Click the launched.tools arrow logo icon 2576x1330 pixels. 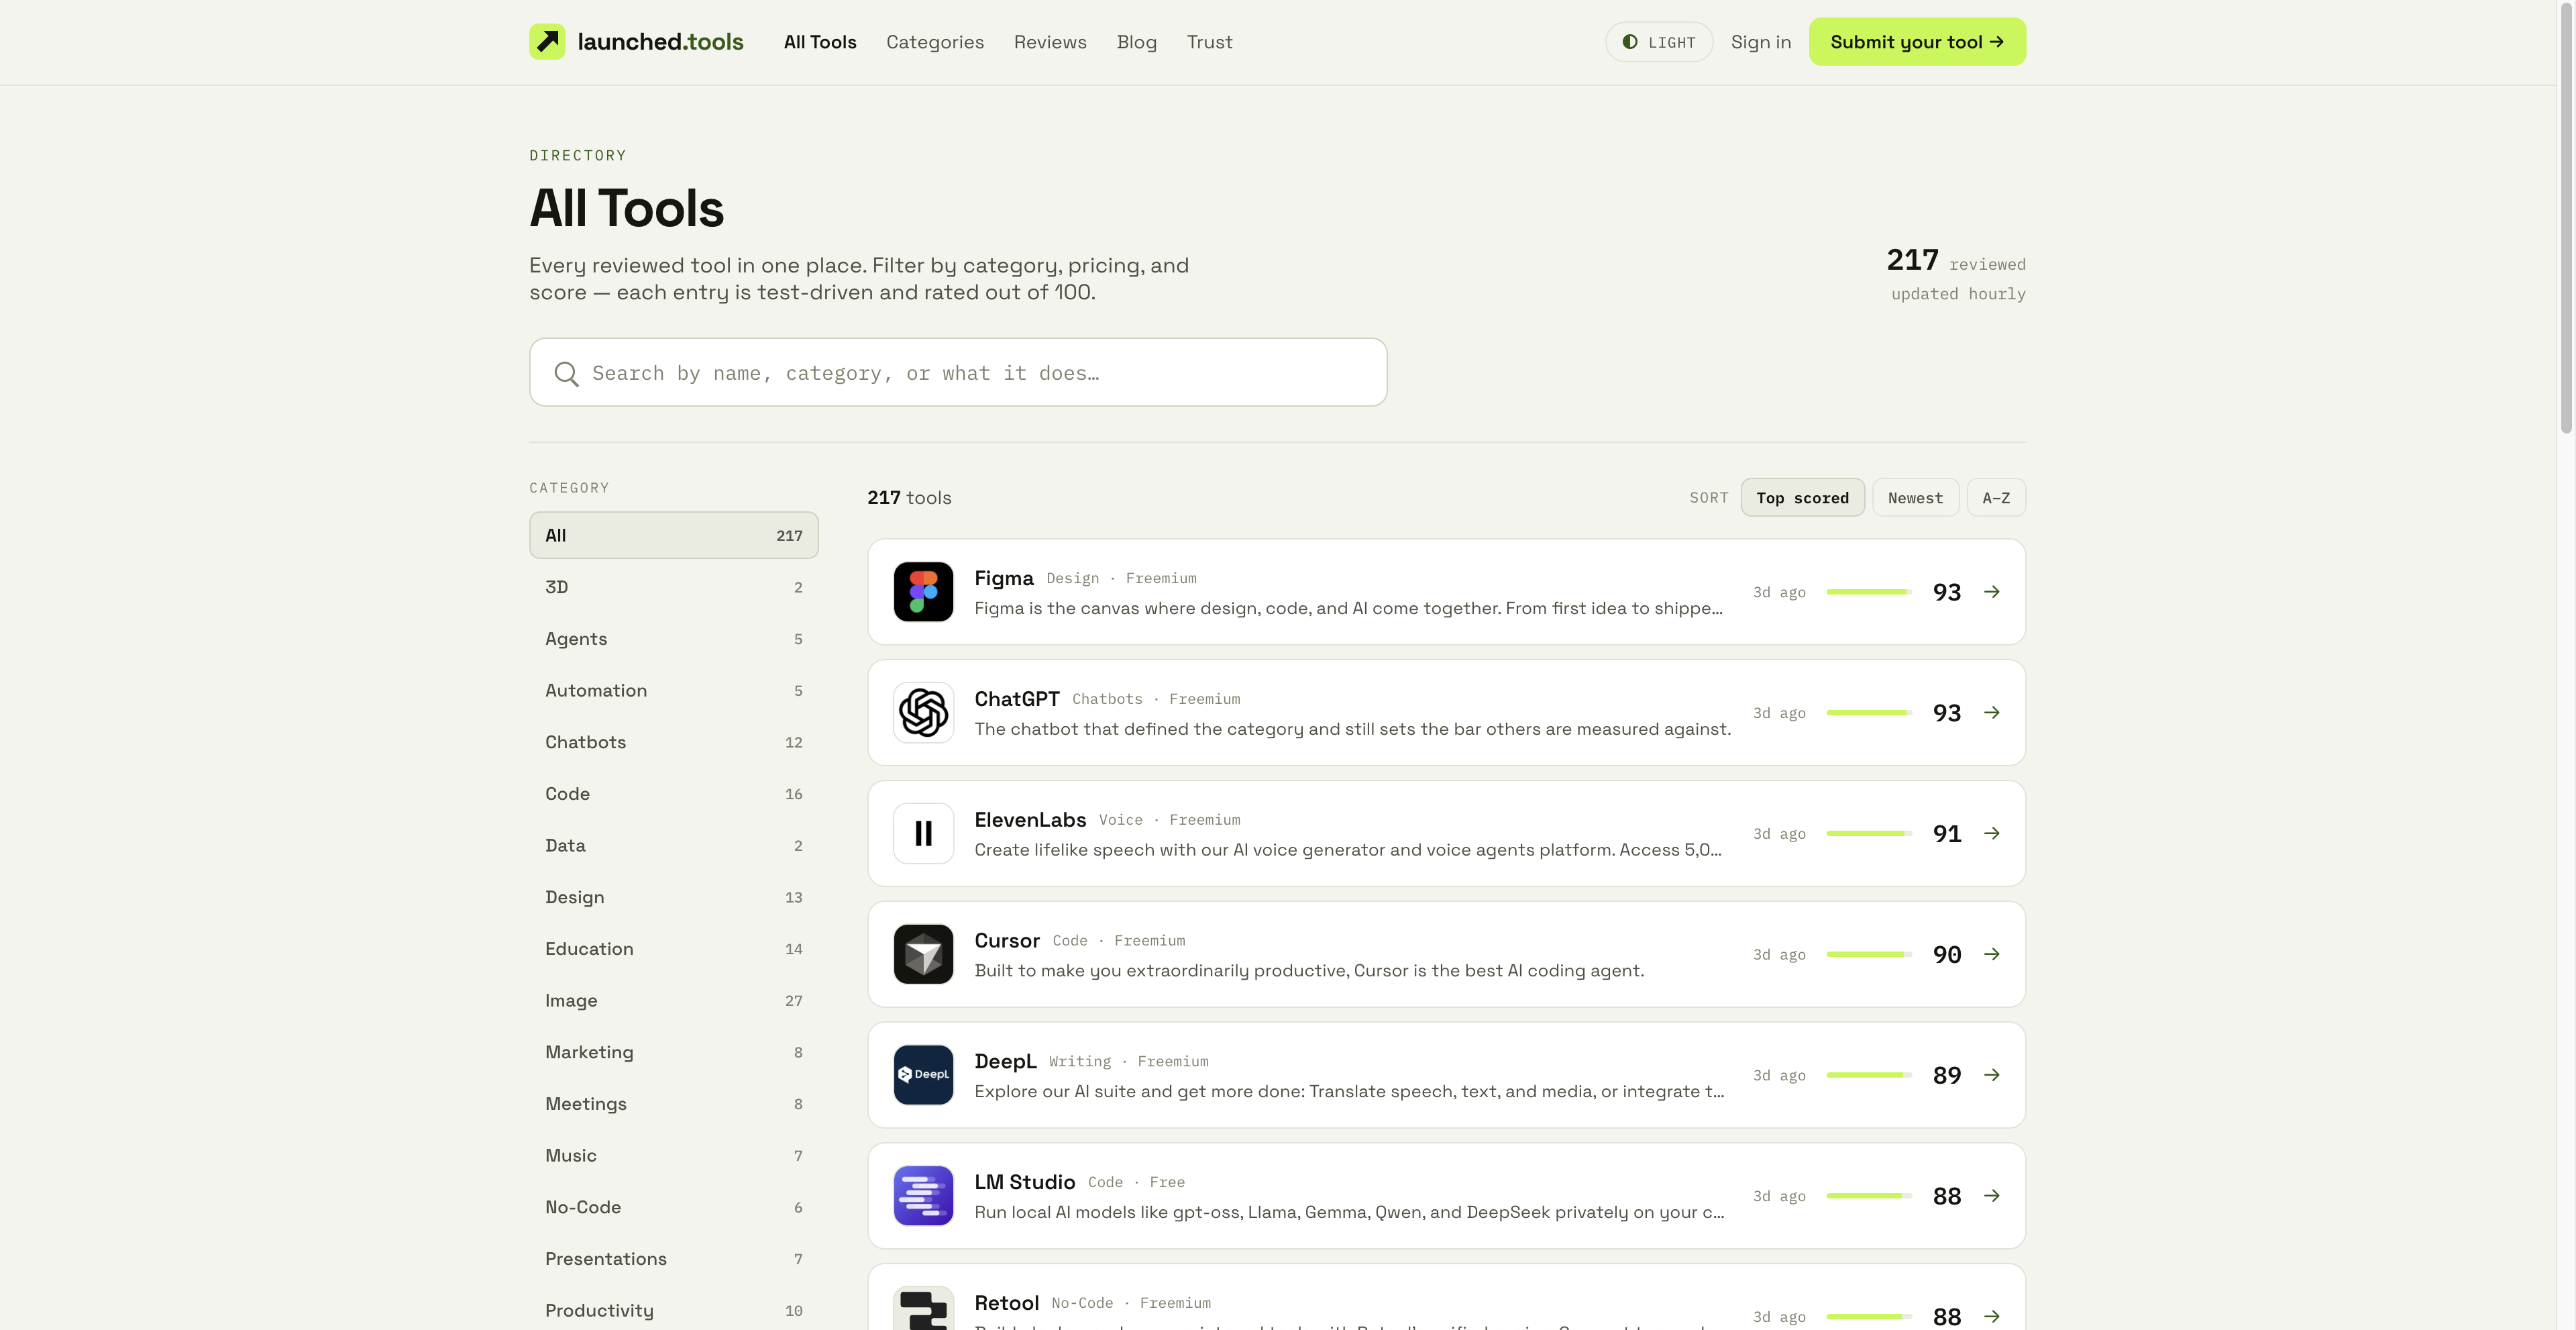(547, 42)
